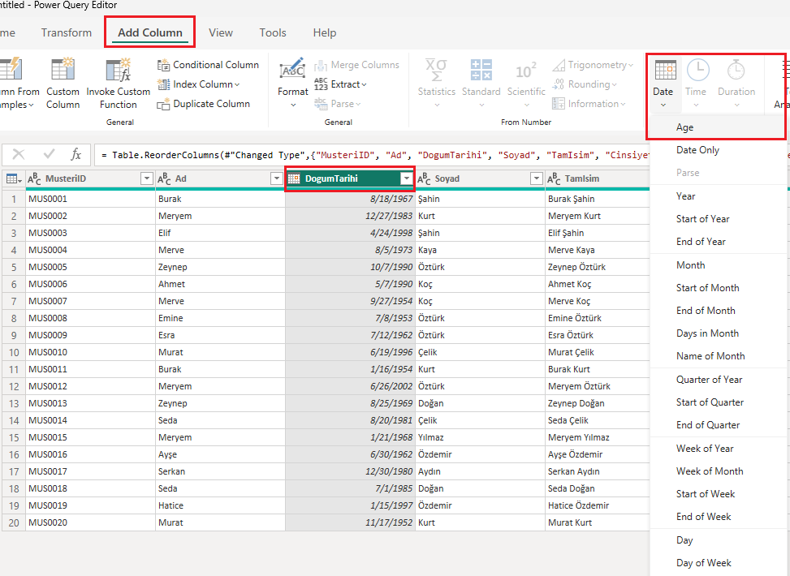Screen dimensions: 790x576
Task: Click the date type icon on DogumTarihi
Action: 294,178
